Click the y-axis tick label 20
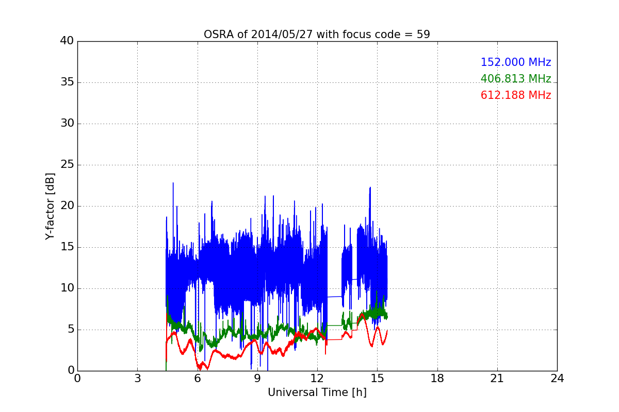 point(67,206)
